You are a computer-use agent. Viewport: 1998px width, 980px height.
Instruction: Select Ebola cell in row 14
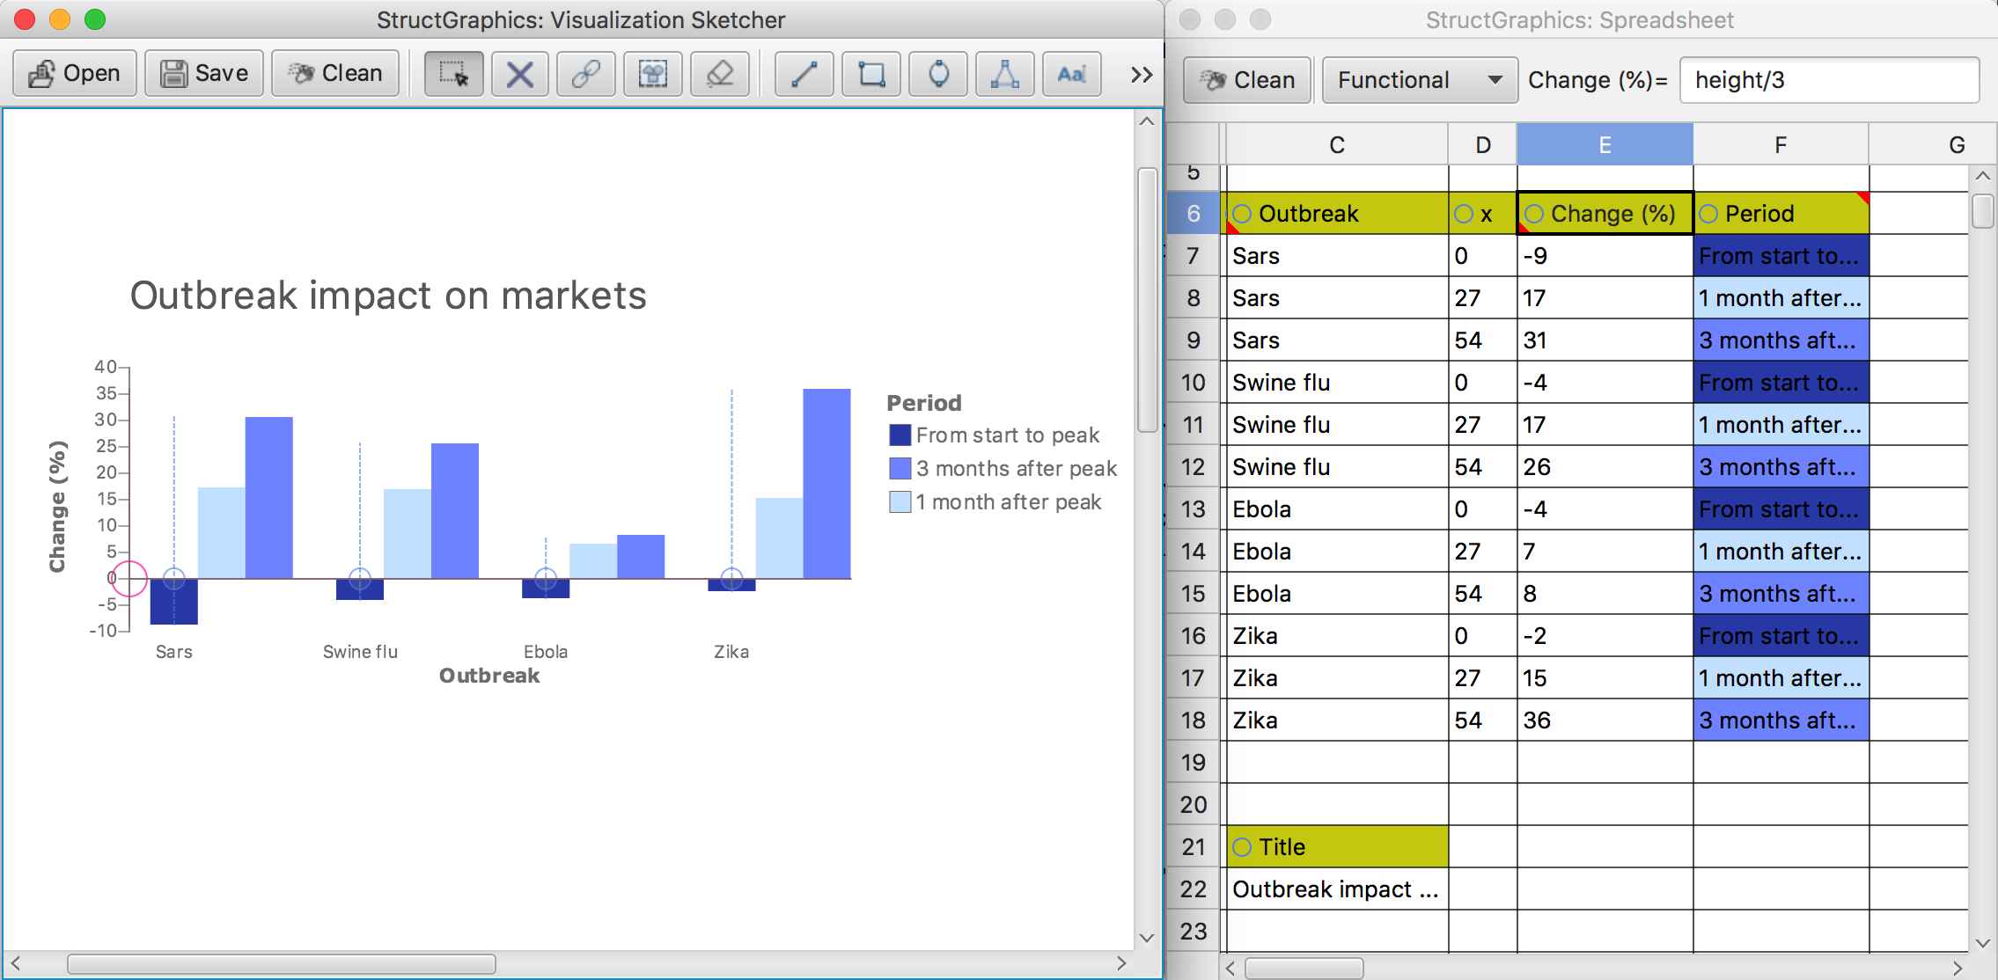(1337, 552)
